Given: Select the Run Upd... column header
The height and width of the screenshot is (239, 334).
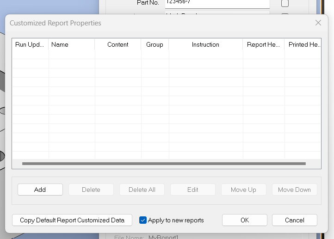Looking at the screenshot, I should click(x=30, y=44).
